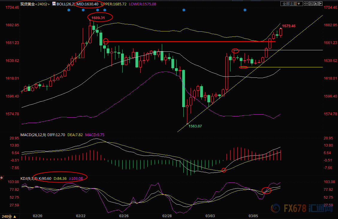Image resolution: width=338 pixels, height=219 pixels.
Task: Click the 1679.46 latest price label
Action: [289, 26]
